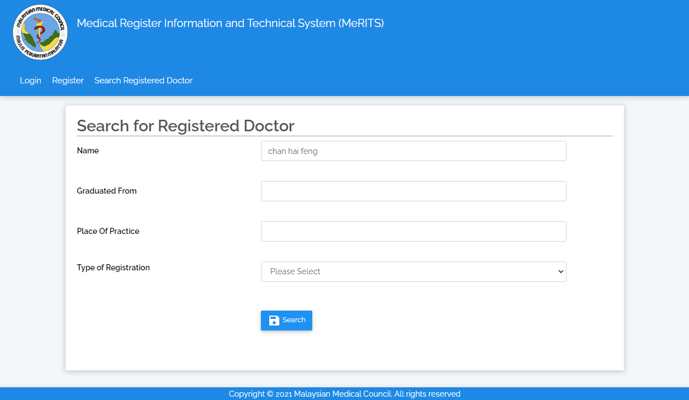Click the Search for Registered Doctor heading

[185, 126]
